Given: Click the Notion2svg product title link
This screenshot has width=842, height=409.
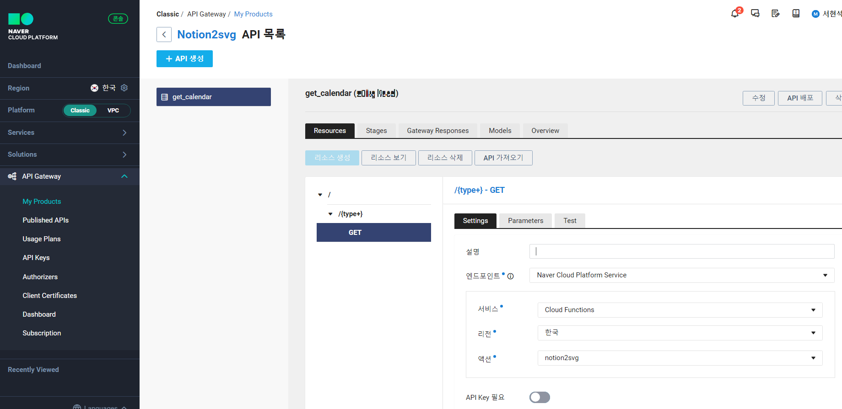Looking at the screenshot, I should click(207, 35).
